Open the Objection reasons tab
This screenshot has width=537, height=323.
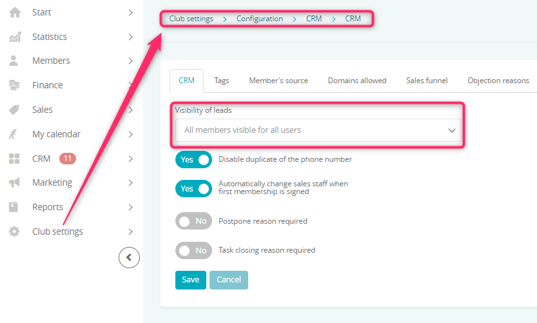(x=498, y=81)
